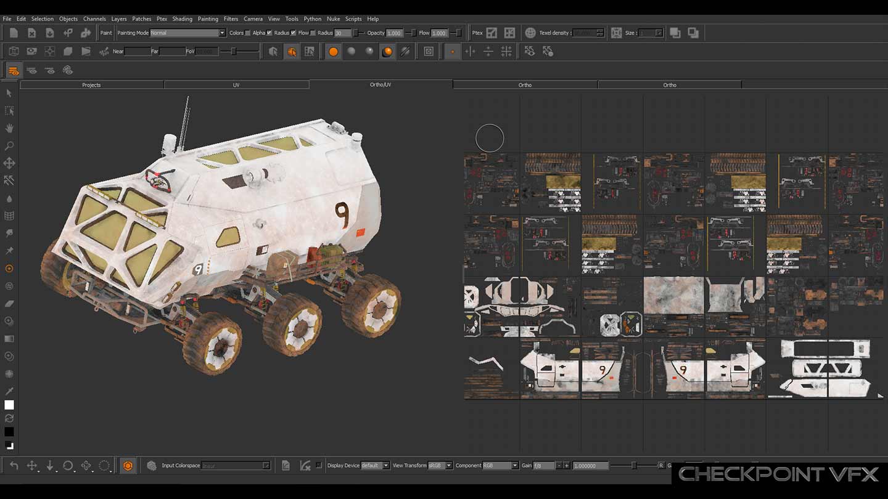Activate the Pan tool in the left toolbar

tap(9, 128)
